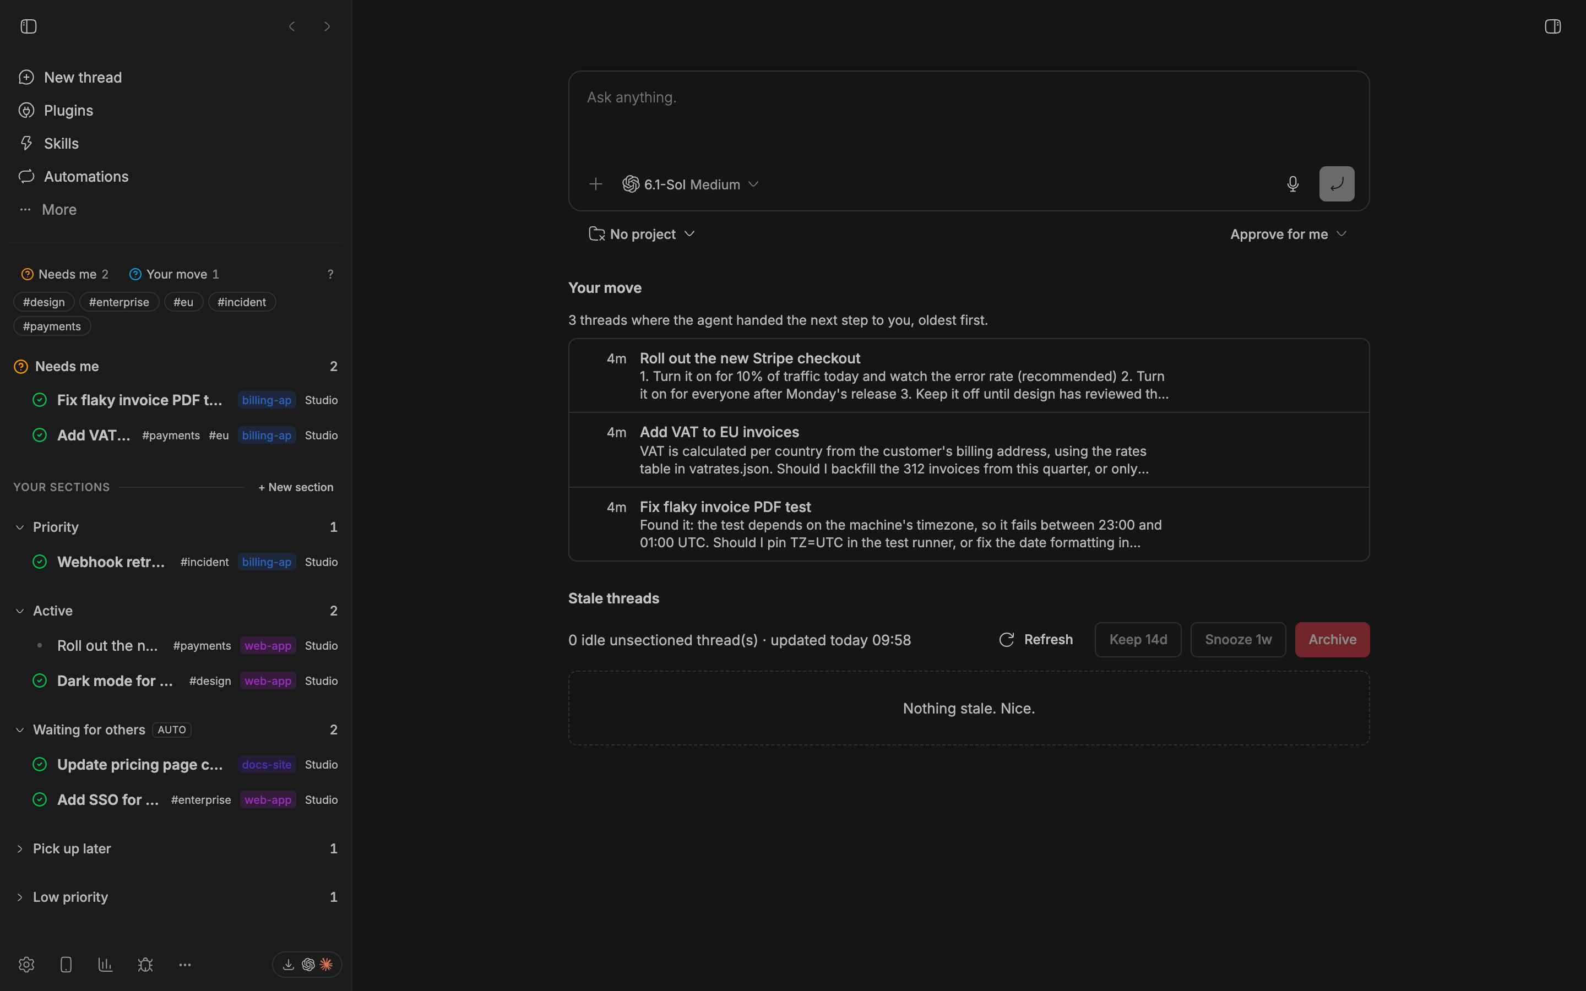Go back with the left arrow
The height and width of the screenshot is (991, 1586).
pyautogui.click(x=292, y=26)
